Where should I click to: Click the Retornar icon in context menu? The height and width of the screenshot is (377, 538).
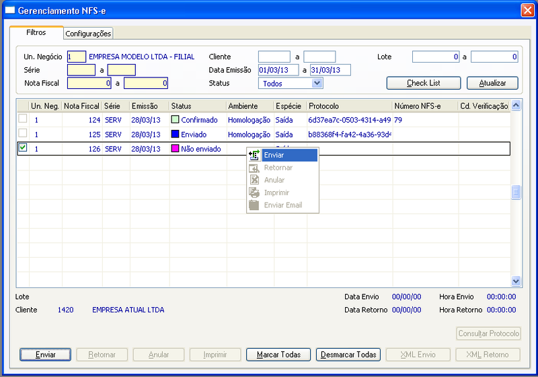coord(254,168)
